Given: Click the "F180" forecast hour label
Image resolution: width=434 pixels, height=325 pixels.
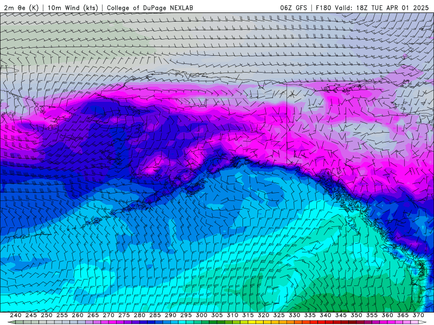Looking at the screenshot, I should click(x=323, y=8).
